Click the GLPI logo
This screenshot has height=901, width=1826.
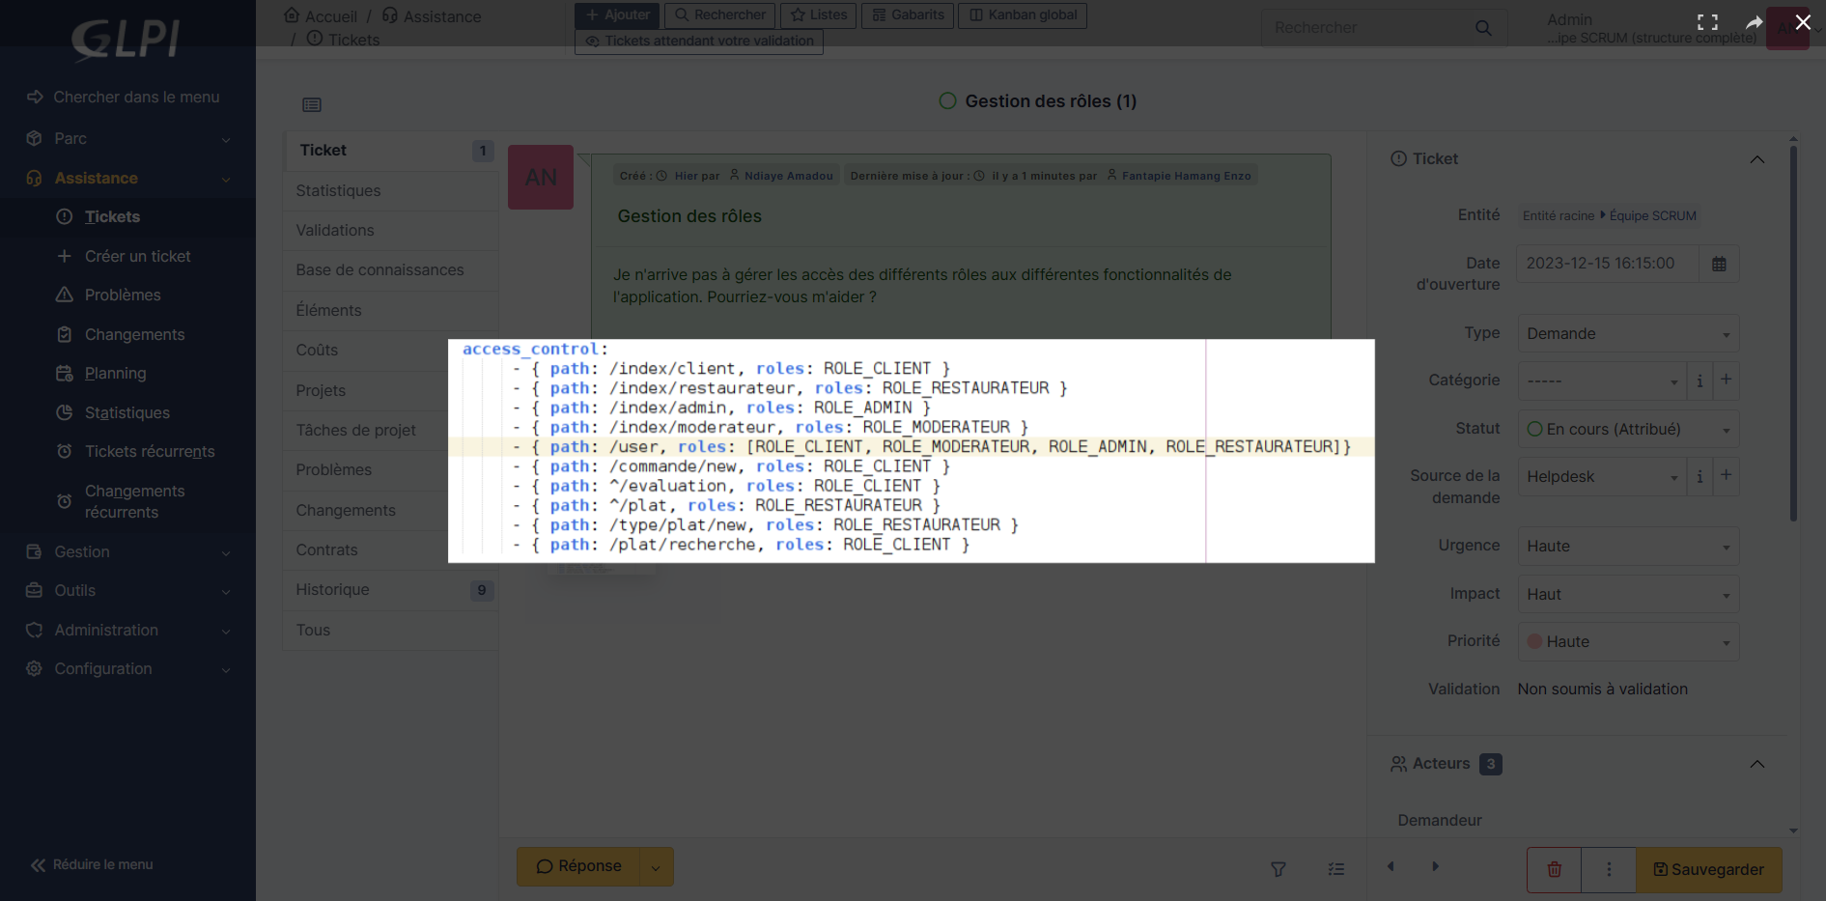(x=126, y=40)
